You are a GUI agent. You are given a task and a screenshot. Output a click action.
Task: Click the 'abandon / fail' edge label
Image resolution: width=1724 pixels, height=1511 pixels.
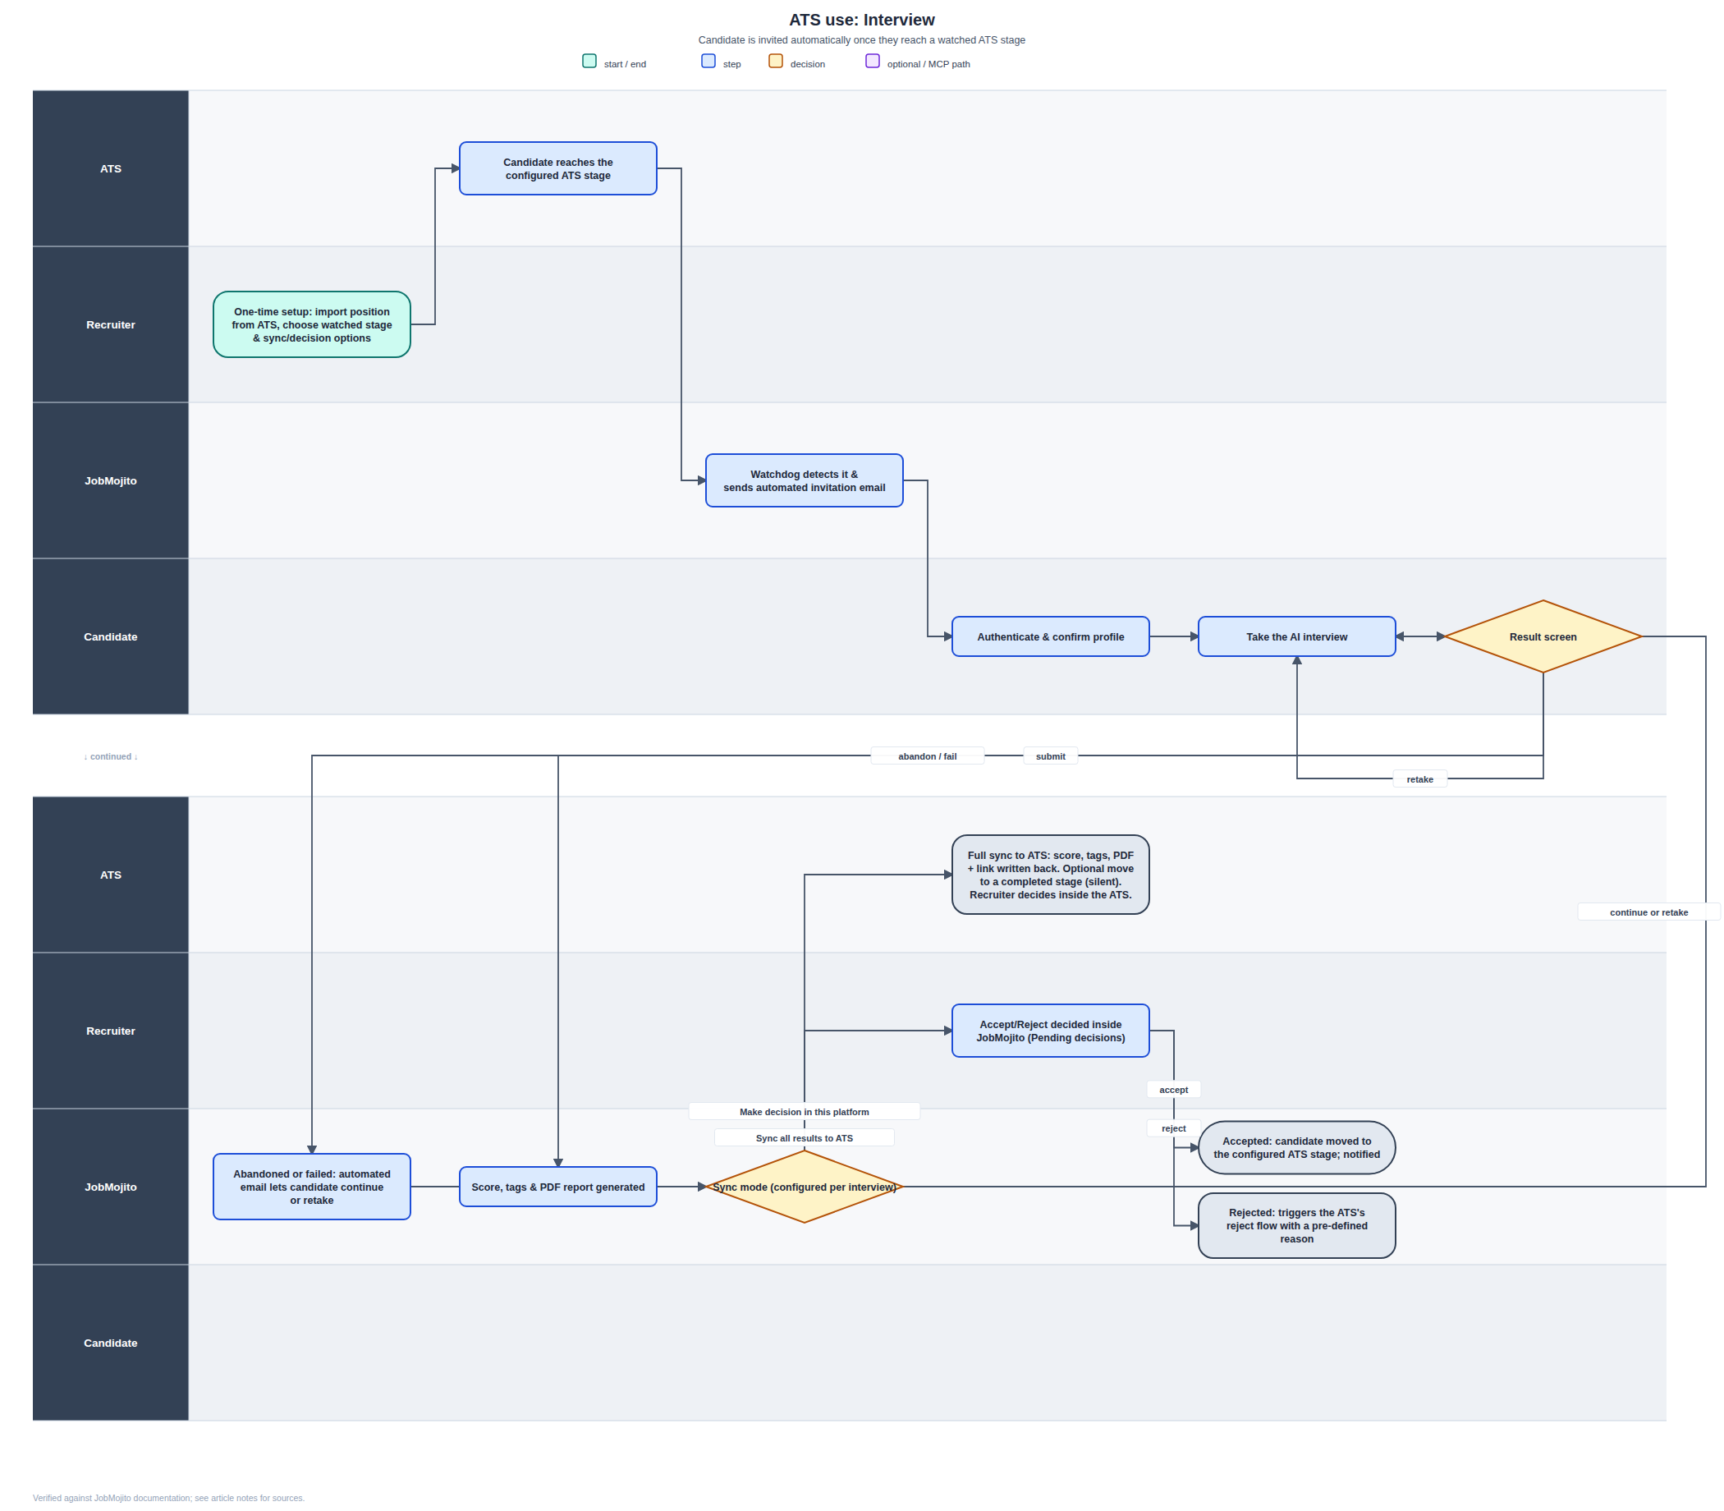click(x=928, y=756)
